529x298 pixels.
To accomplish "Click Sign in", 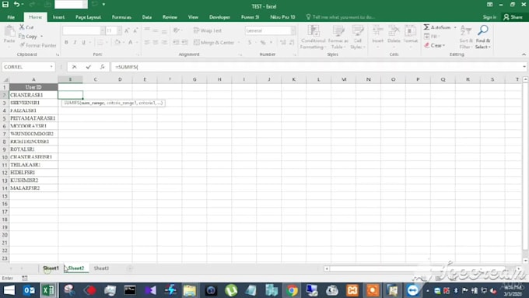I will (489, 17).
